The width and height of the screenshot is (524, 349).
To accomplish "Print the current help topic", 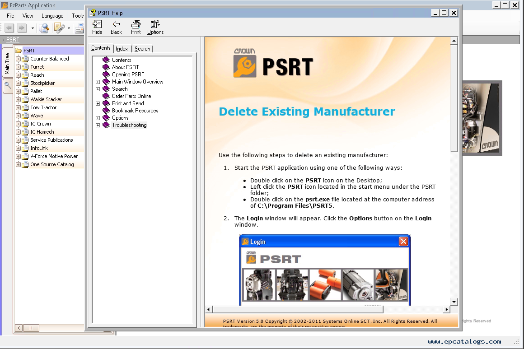I will (136, 27).
